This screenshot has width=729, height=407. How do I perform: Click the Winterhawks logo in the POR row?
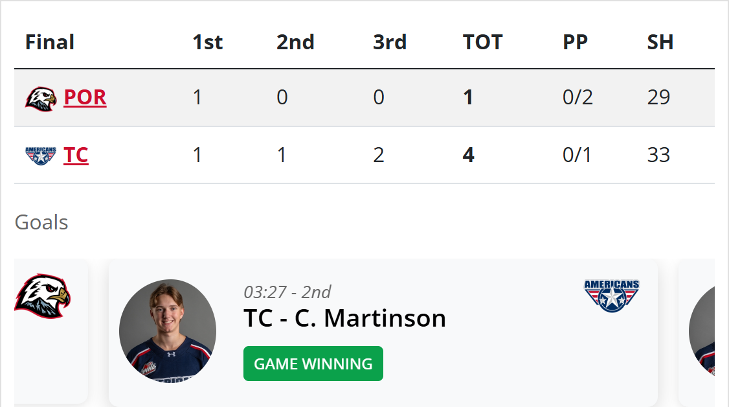[41, 99]
